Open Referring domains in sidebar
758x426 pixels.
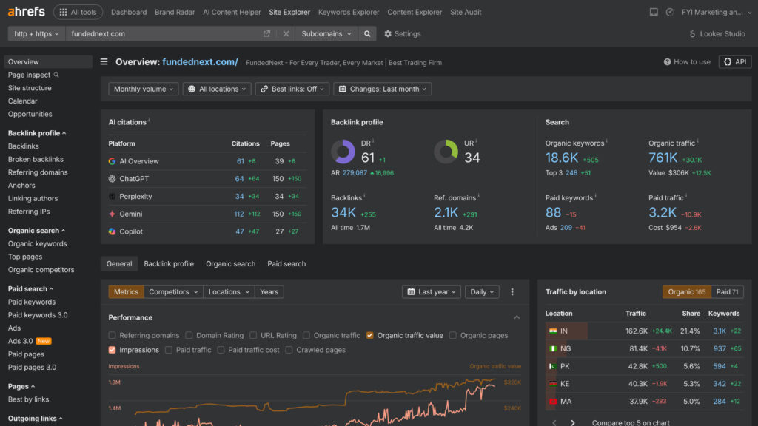[x=38, y=172]
